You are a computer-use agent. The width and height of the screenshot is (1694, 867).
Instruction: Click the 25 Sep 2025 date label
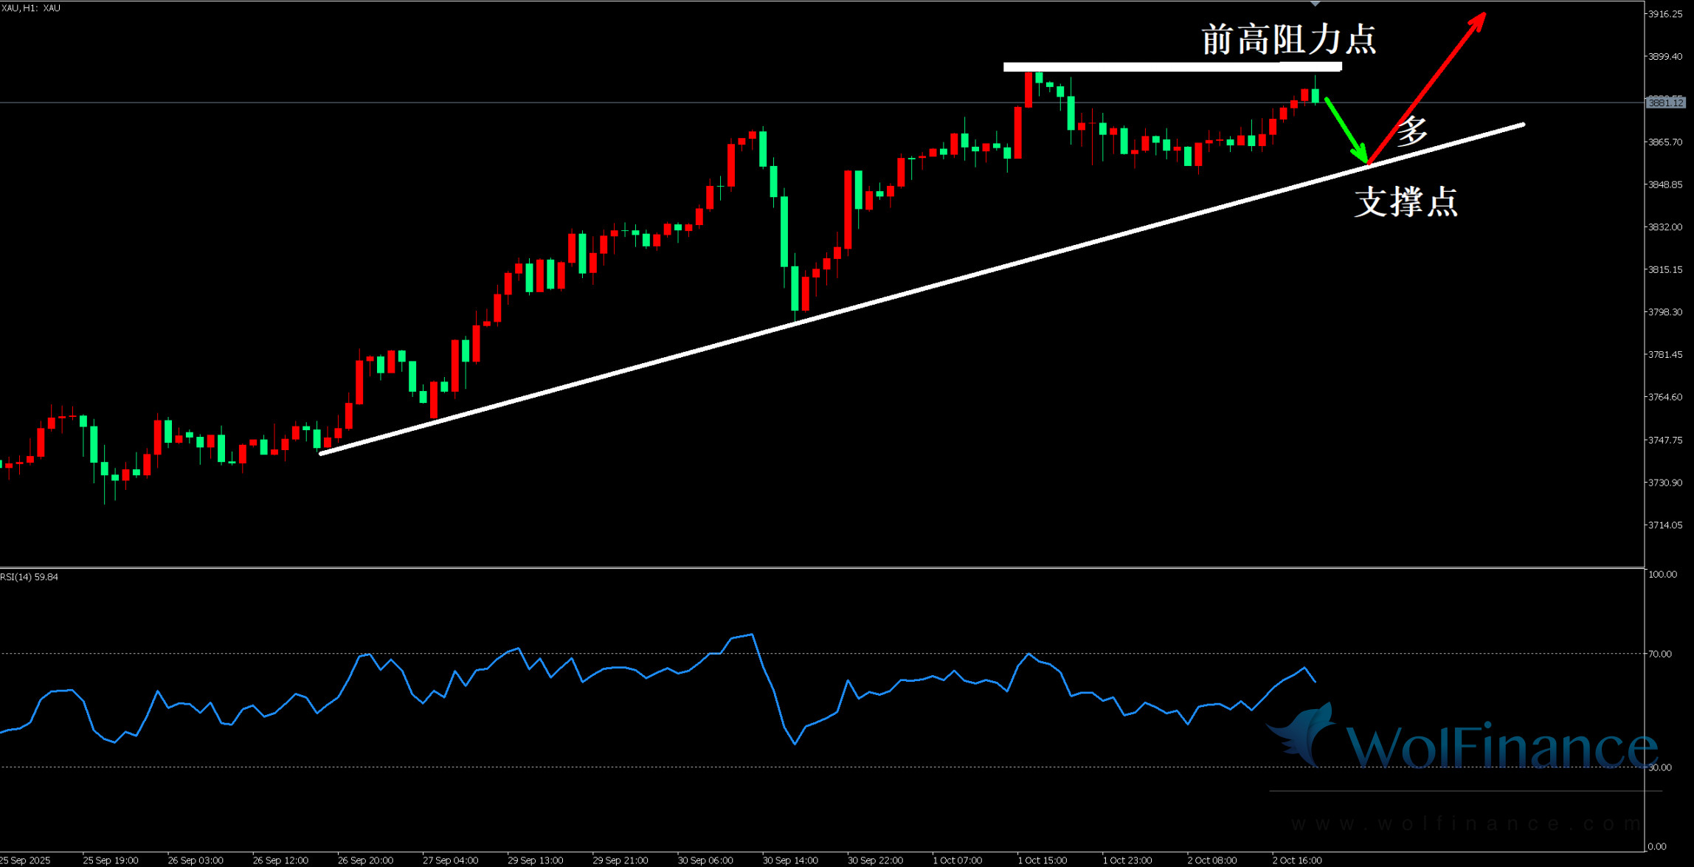point(26,860)
